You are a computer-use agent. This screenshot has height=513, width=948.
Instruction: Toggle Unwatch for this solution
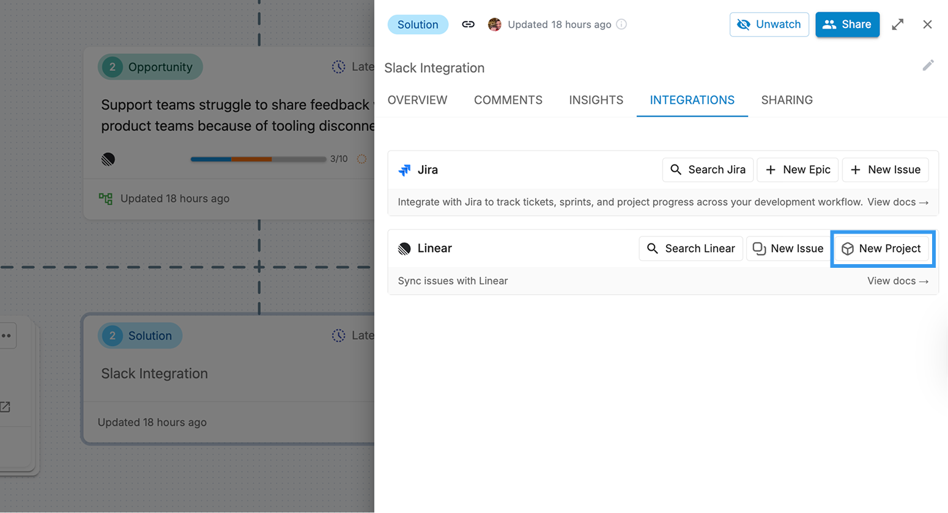769,24
